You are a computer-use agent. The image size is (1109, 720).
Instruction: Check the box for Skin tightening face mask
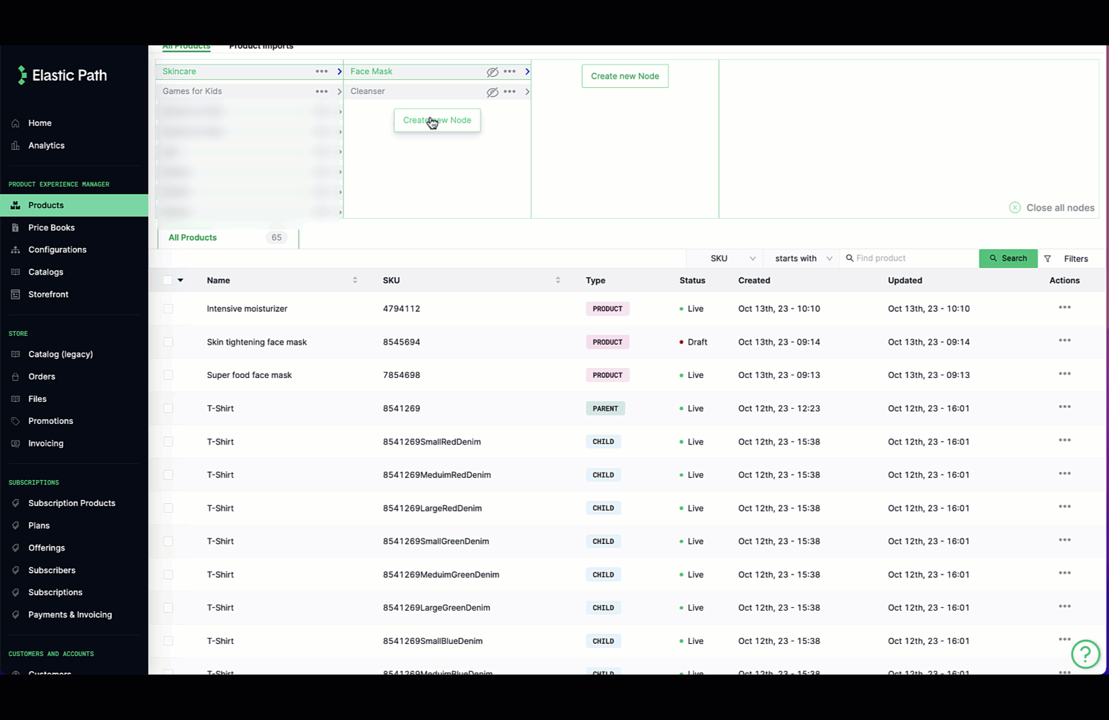[x=168, y=342]
